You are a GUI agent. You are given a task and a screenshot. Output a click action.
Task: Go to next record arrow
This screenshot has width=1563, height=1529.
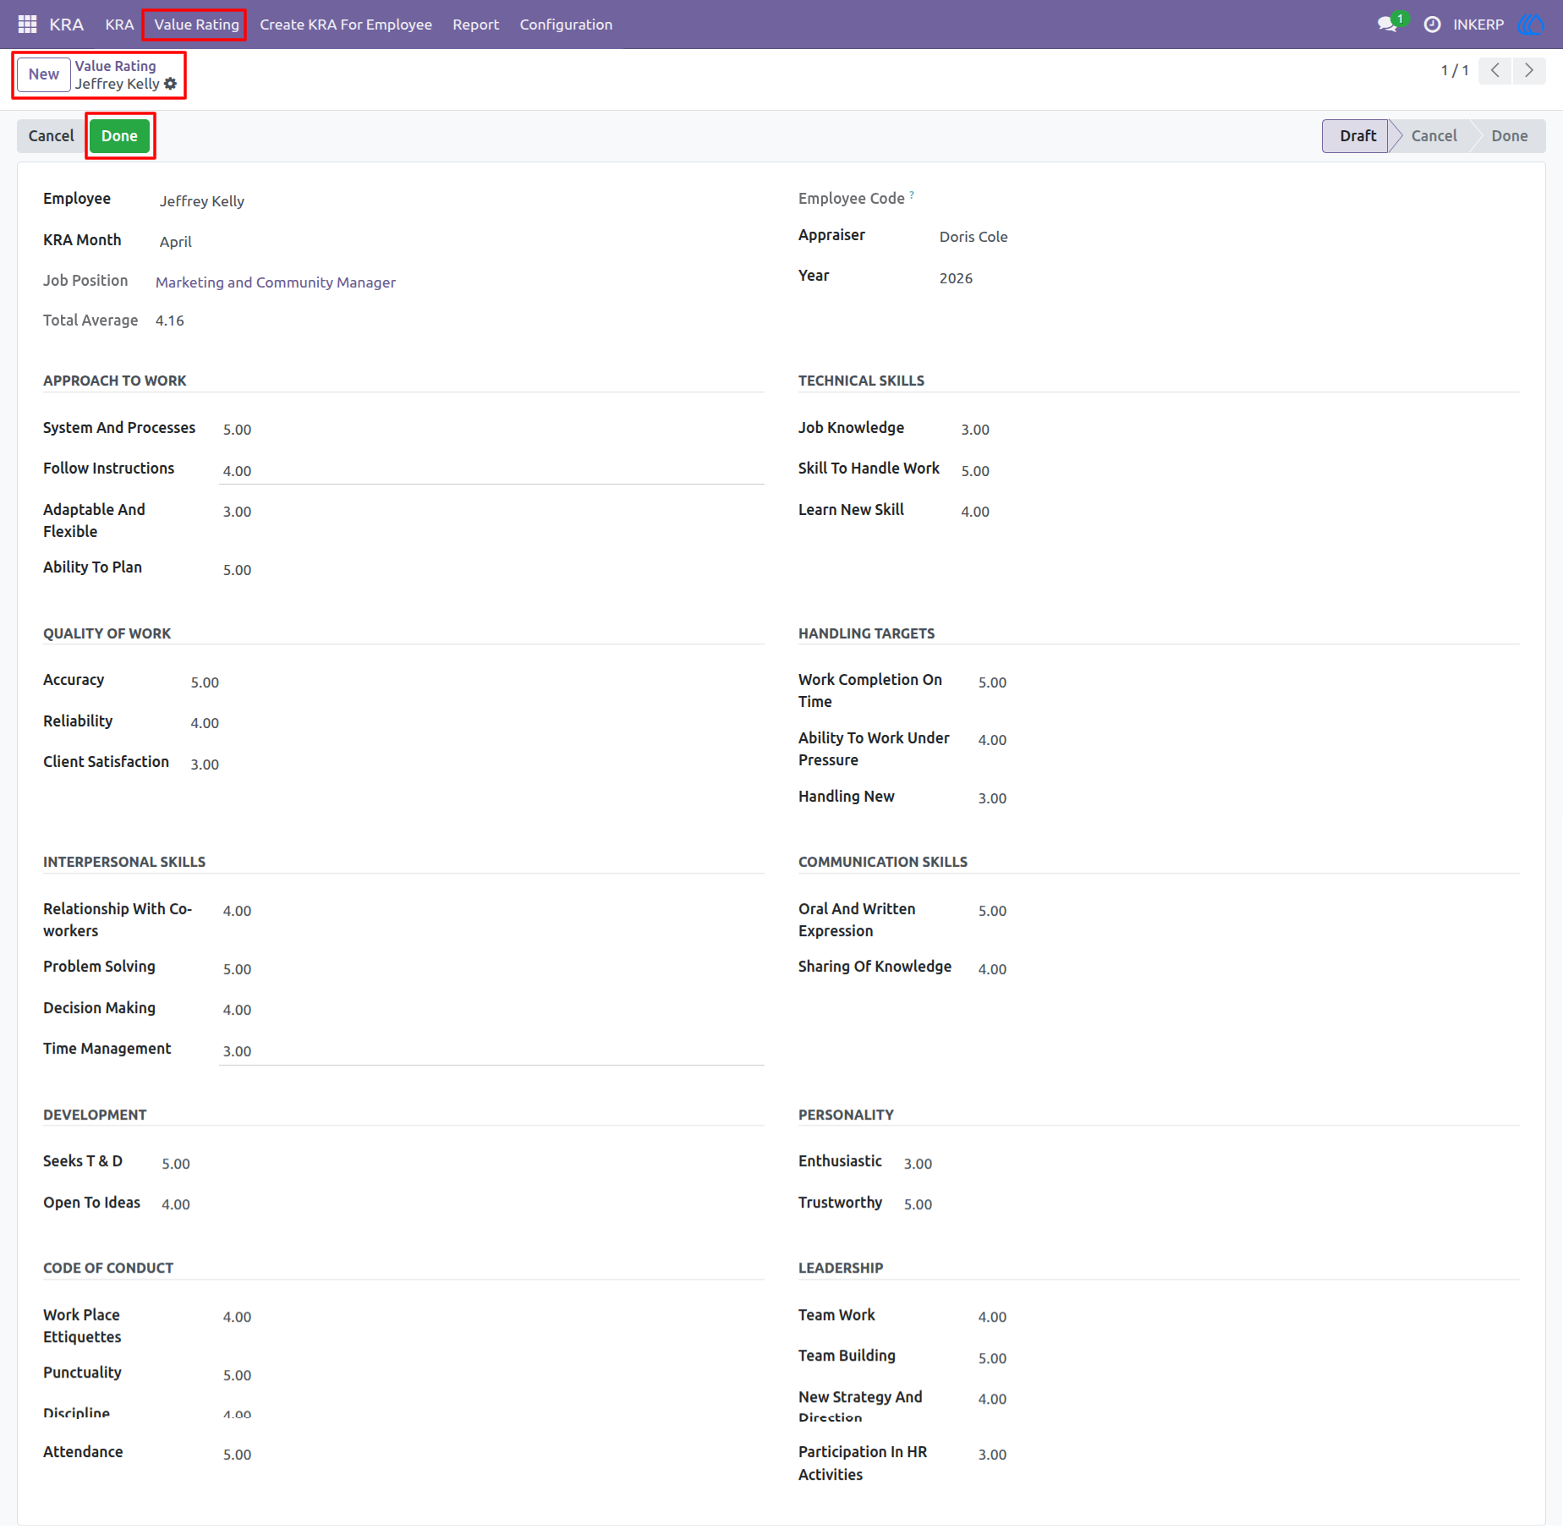click(x=1529, y=70)
